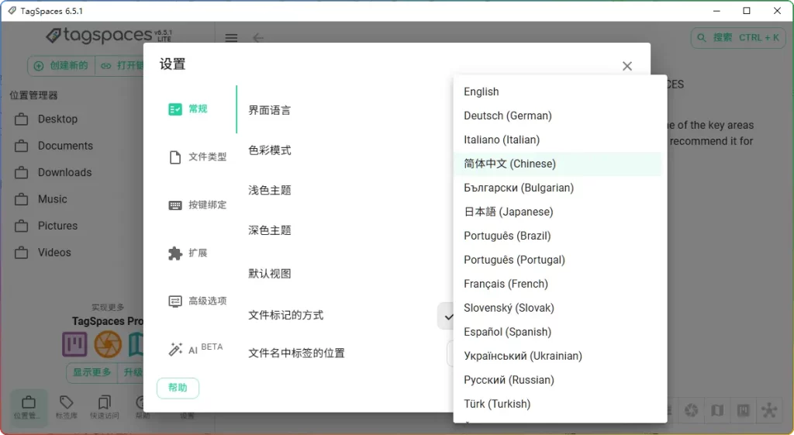Viewport: 794px width, 435px height.
Task: Click the 色彩模式 color mode label
Action: click(269, 150)
